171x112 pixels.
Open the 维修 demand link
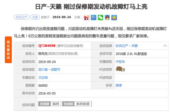coord(119,85)
